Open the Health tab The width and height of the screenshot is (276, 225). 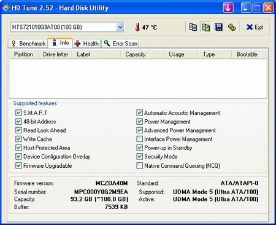[x=86, y=44]
